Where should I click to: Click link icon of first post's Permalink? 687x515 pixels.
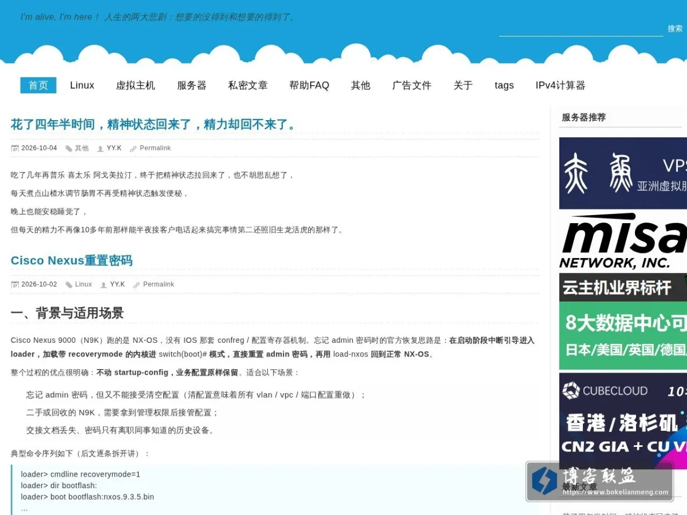133,149
